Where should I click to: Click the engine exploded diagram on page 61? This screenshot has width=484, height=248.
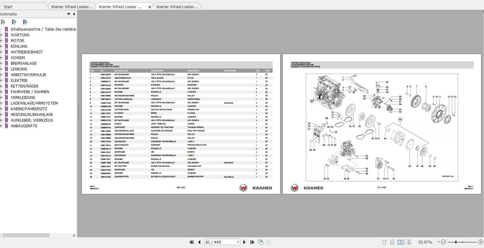(x=382, y=127)
